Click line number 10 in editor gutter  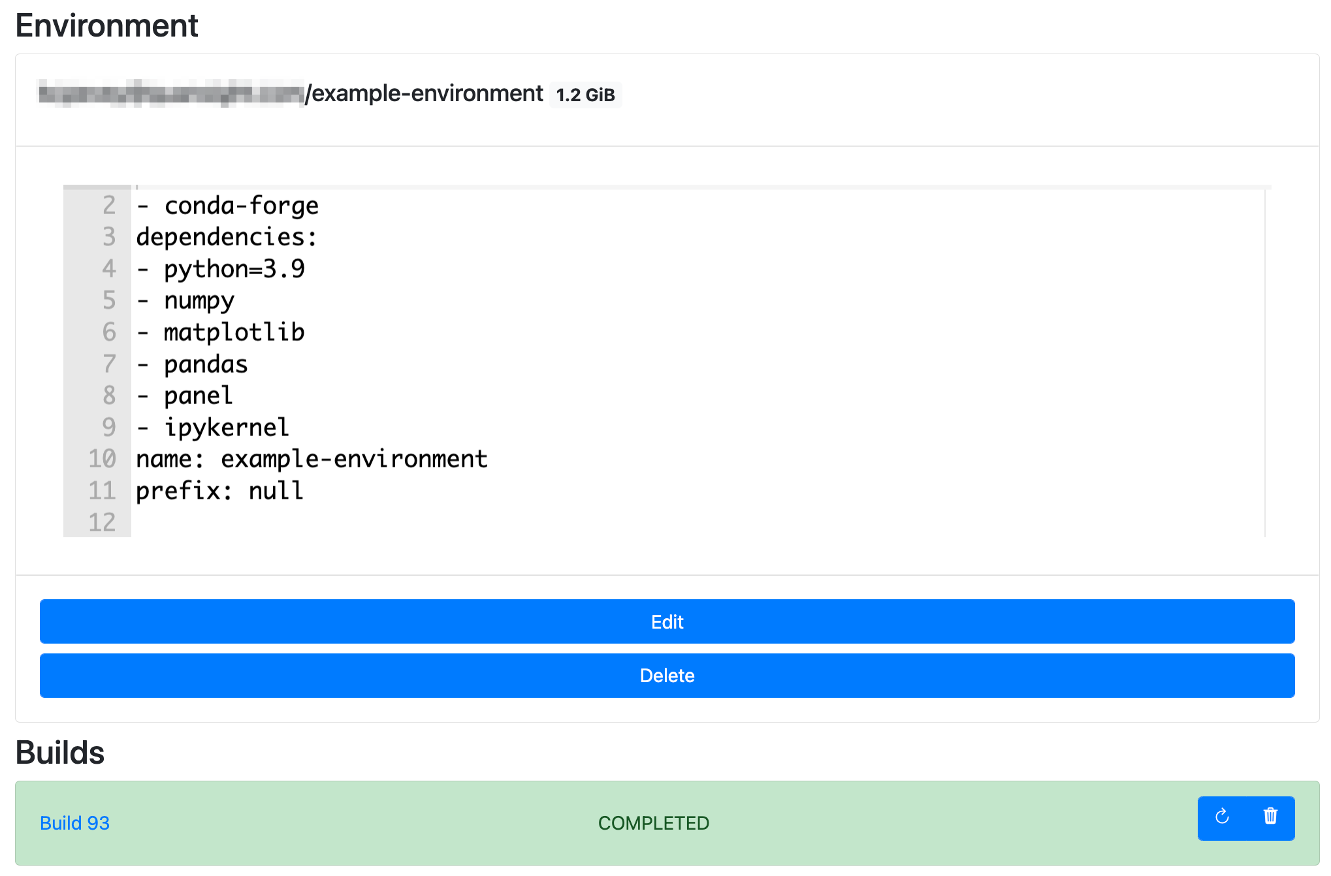pyautogui.click(x=102, y=459)
